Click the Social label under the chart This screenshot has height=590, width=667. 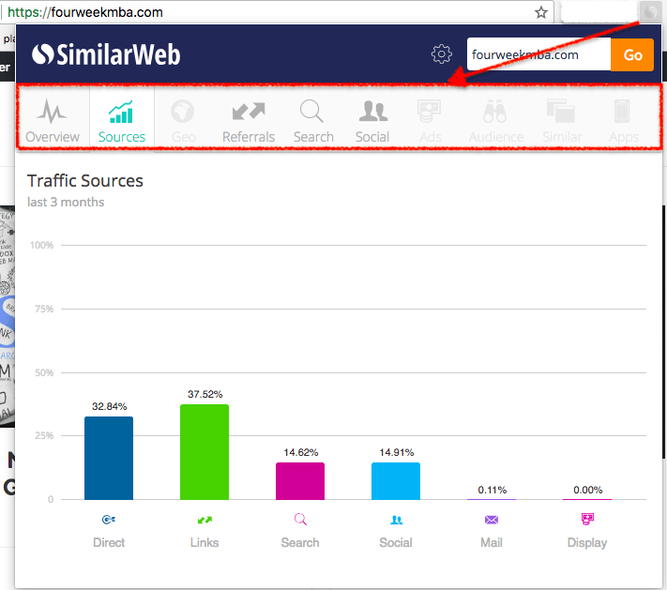pyautogui.click(x=396, y=543)
